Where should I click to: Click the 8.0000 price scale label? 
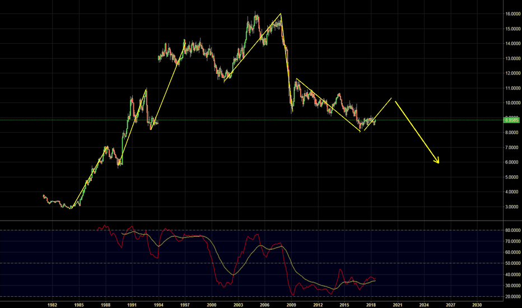coord(512,133)
